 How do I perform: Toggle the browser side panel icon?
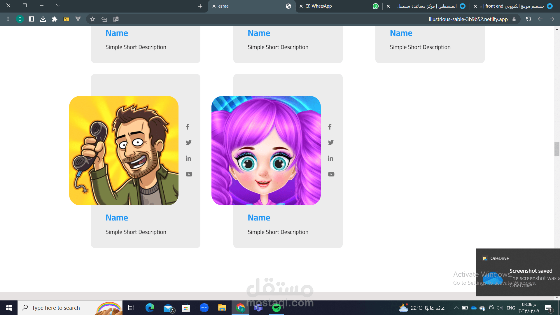31,19
